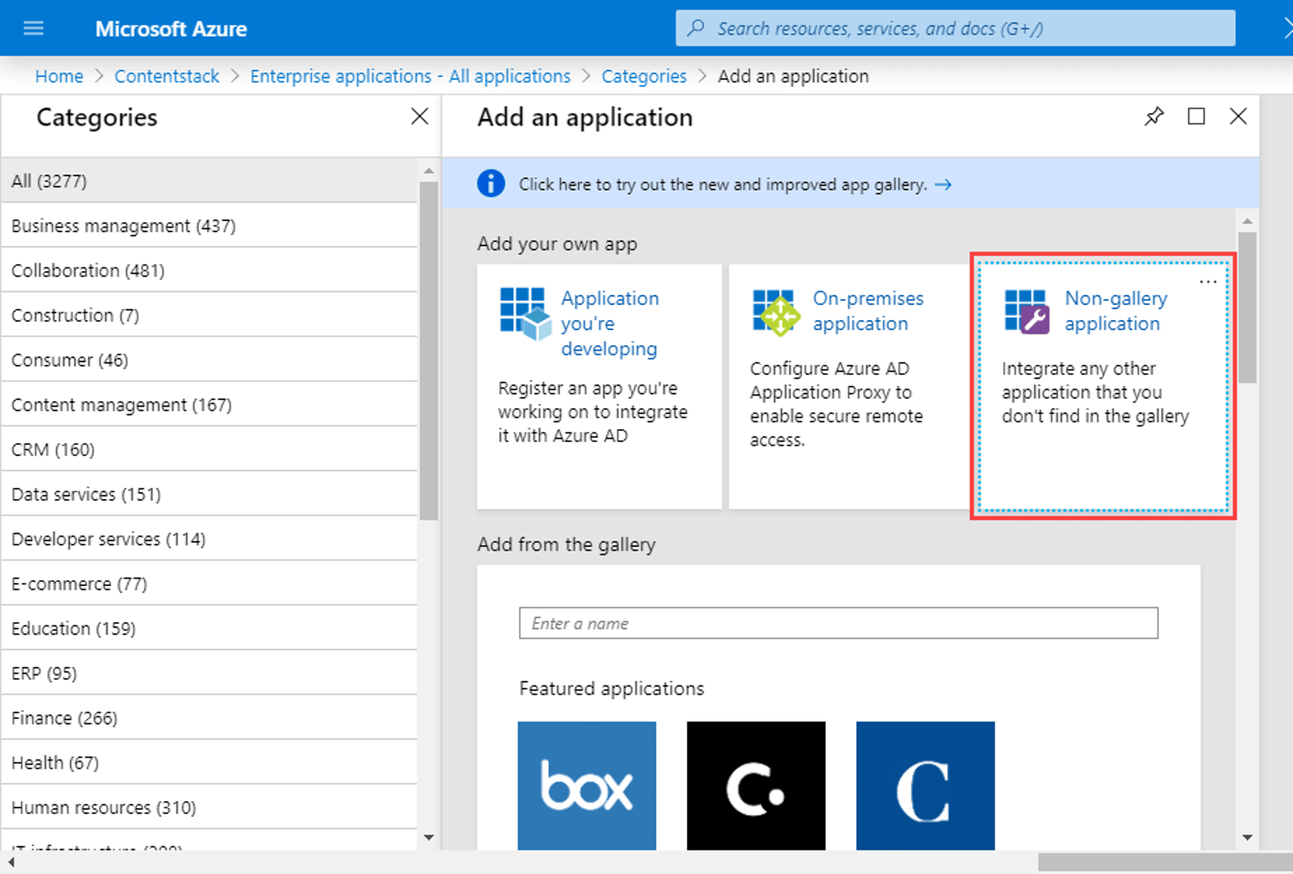
Task: Open the Non-gallery tile ellipsis menu
Action: tap(1208, 281)
